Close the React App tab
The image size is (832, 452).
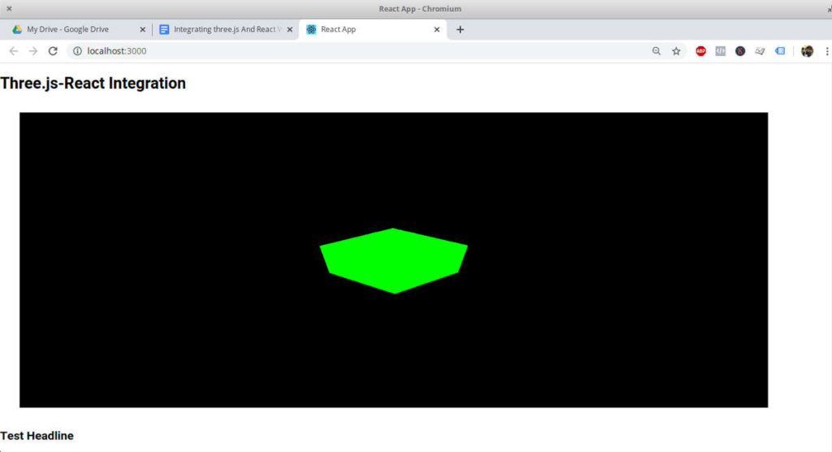pyautogui.click(x=437, y=29)
